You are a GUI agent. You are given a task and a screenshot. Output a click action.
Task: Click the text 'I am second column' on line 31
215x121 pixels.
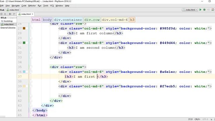pos(95,48)
